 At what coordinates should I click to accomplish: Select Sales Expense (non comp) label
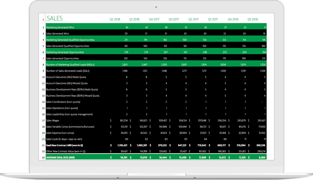(60, 133)
